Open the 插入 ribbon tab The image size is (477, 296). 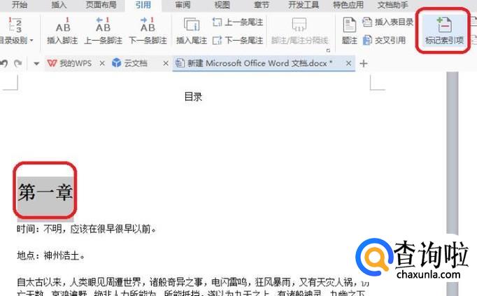pyautogui.click(x=59, y=5)
